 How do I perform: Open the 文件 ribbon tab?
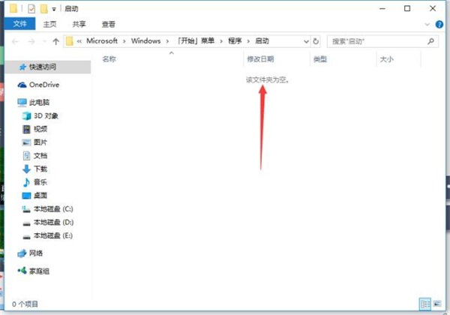point(19,24)
